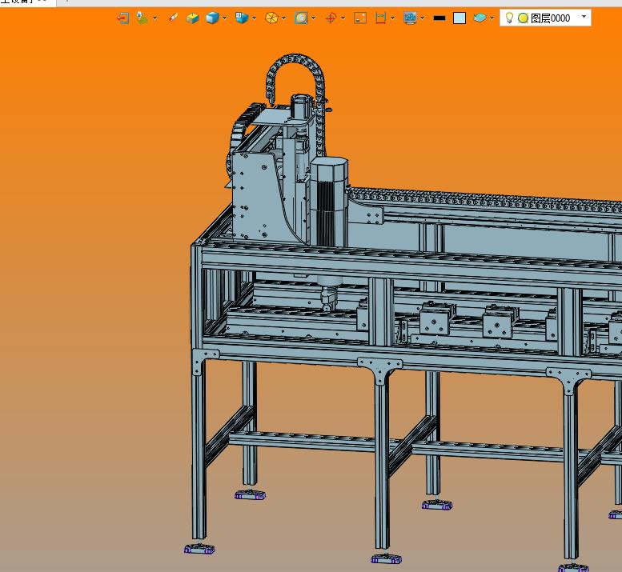Click the blue box view orientation icon
Viewport: 622px width, 572px height.
point(242,18)
